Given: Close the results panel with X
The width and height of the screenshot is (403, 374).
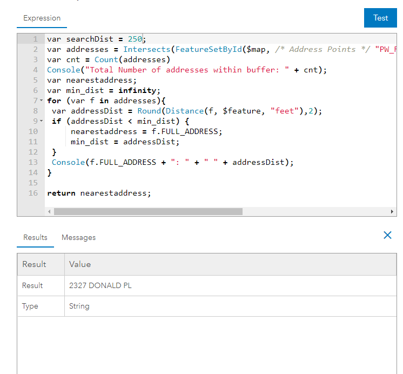Looking at the screenshot, I should [387, 235].
